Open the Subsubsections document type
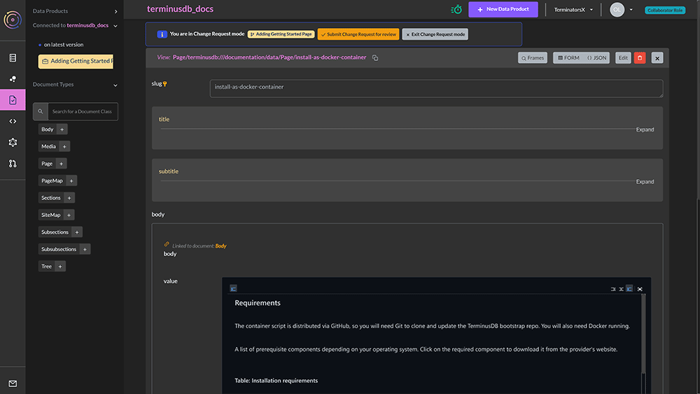The image size is (700, 394). coord(59,249)
